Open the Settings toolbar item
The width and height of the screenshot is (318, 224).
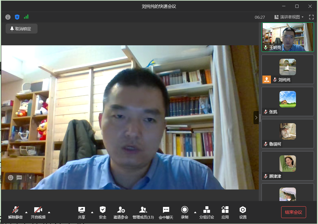[x=243, y=210]
